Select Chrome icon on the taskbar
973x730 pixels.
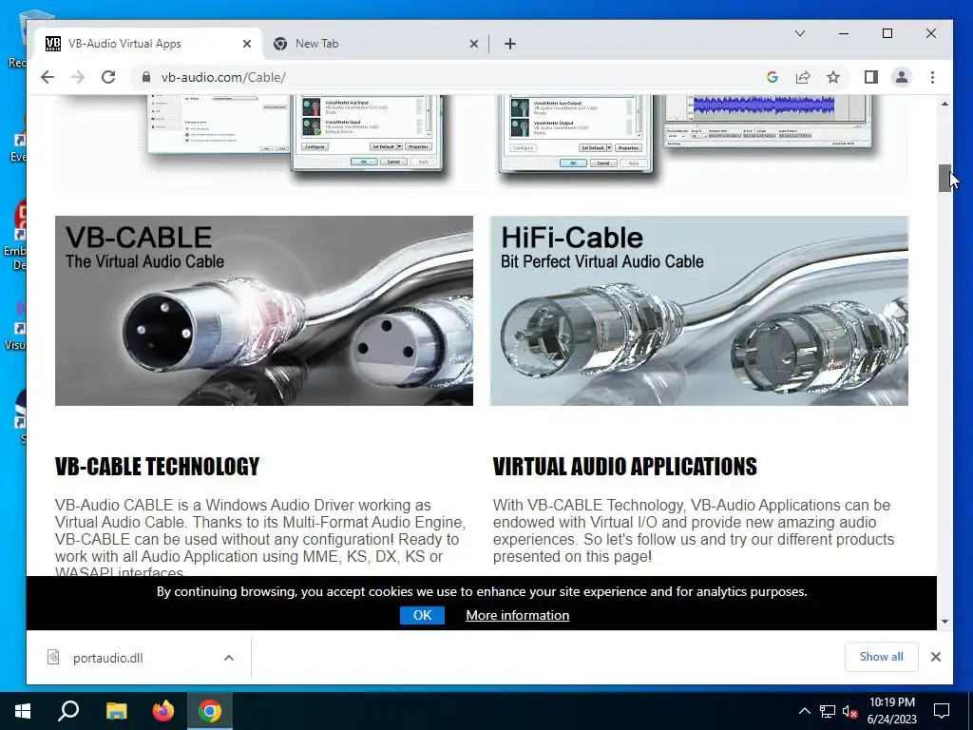[x=210, y=711]
